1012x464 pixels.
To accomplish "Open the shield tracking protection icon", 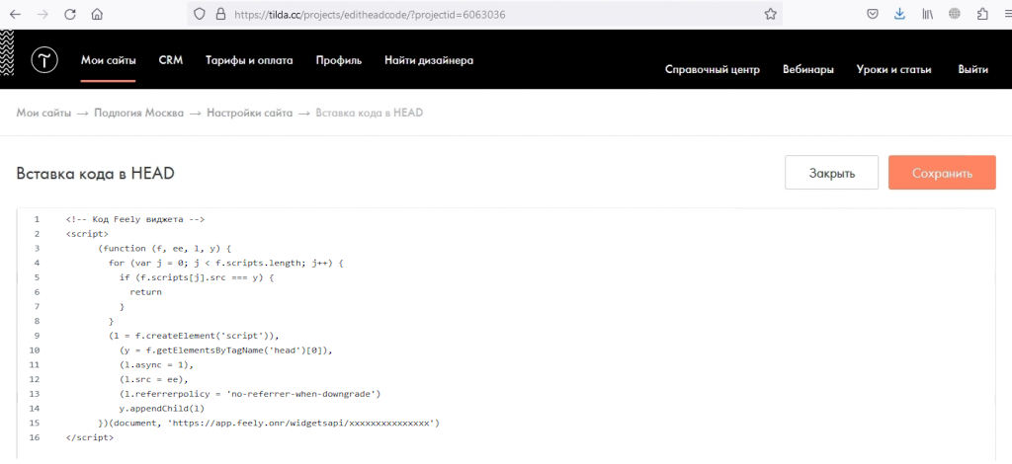I will pyautogui.click(x=200, y=14).
